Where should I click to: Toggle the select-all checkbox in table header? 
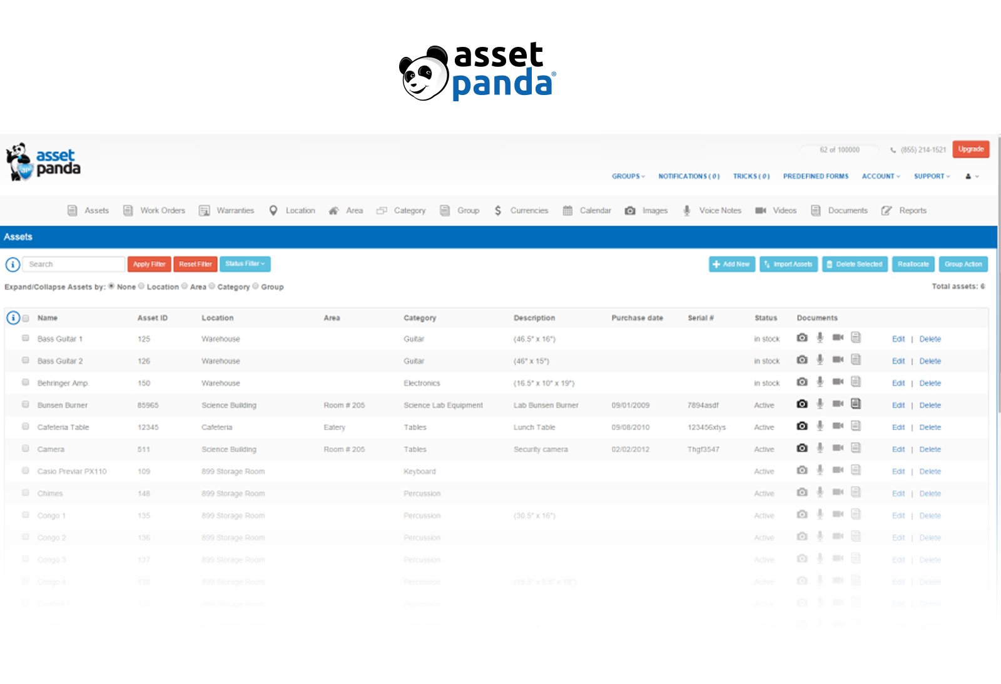(x=26, y=318)
